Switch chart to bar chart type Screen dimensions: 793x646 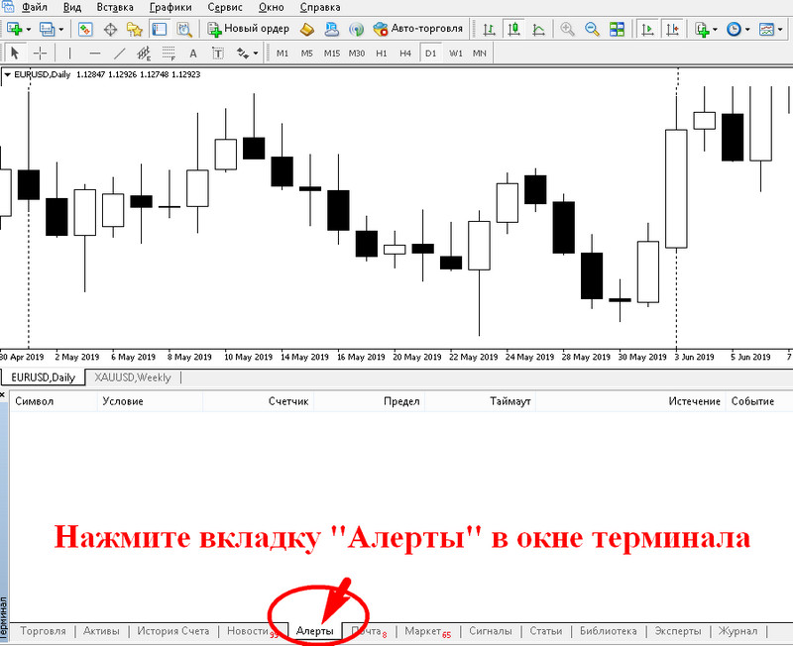tap(489, 30)
